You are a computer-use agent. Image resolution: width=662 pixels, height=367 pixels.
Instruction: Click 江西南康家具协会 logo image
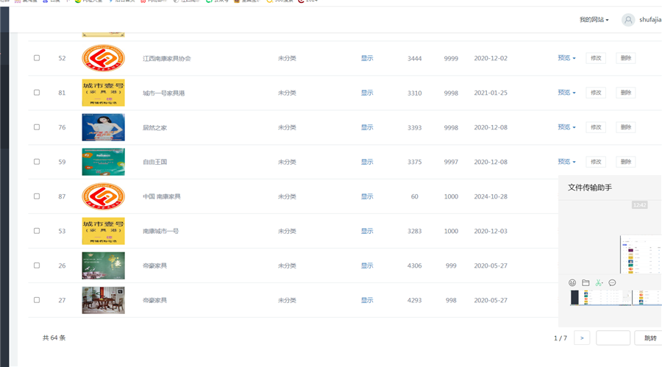click(x=103, y=58)
